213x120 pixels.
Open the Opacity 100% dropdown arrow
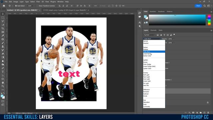pyautogui.click(x=174, y=39)
